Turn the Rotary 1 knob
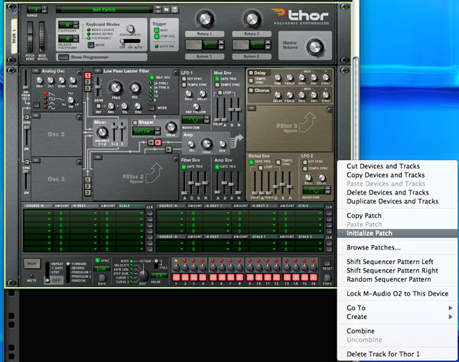The height and width of the screenshot is (362, 459). coord(204,18)
